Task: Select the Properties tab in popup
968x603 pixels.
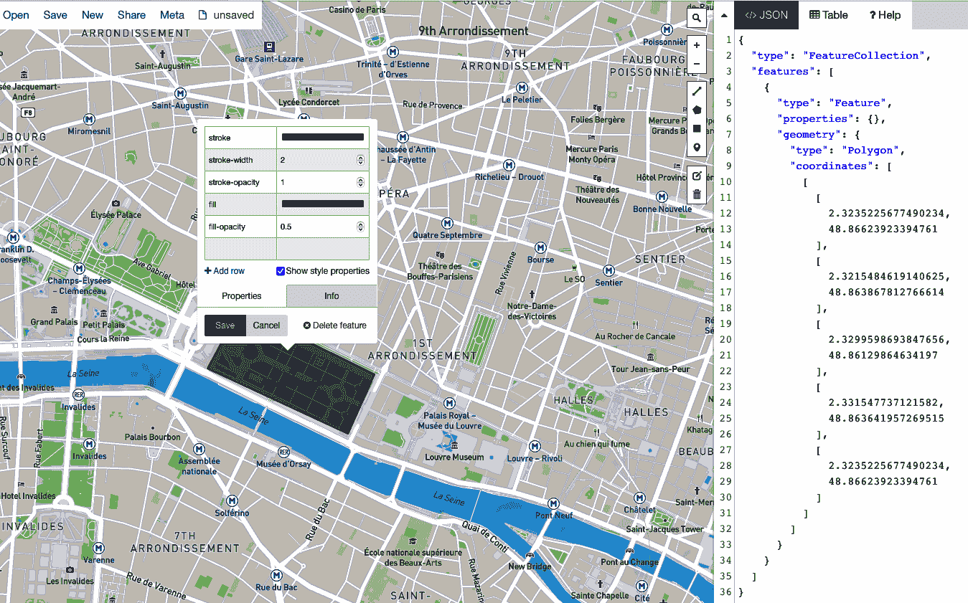Action: click(241, 296)
